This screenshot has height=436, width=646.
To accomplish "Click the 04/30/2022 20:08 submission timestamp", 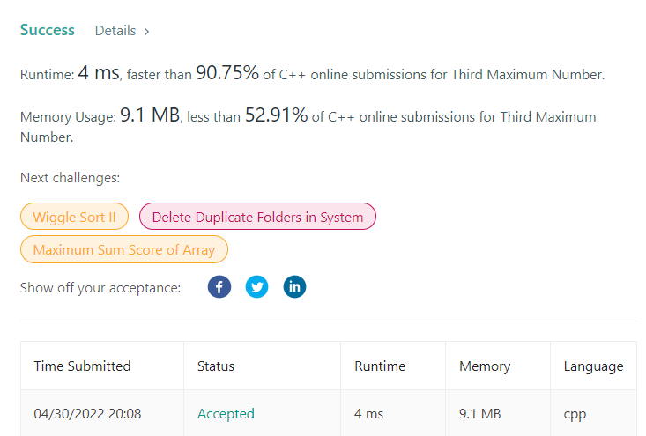I will (87, 413).
